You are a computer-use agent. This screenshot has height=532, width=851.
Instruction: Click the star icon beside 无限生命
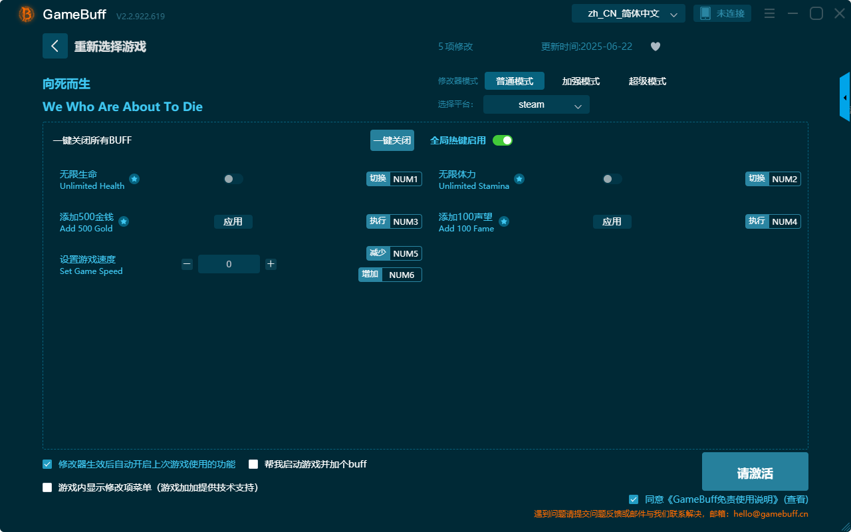134,178
